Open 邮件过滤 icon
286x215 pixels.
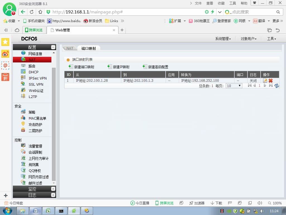point(23,182)
